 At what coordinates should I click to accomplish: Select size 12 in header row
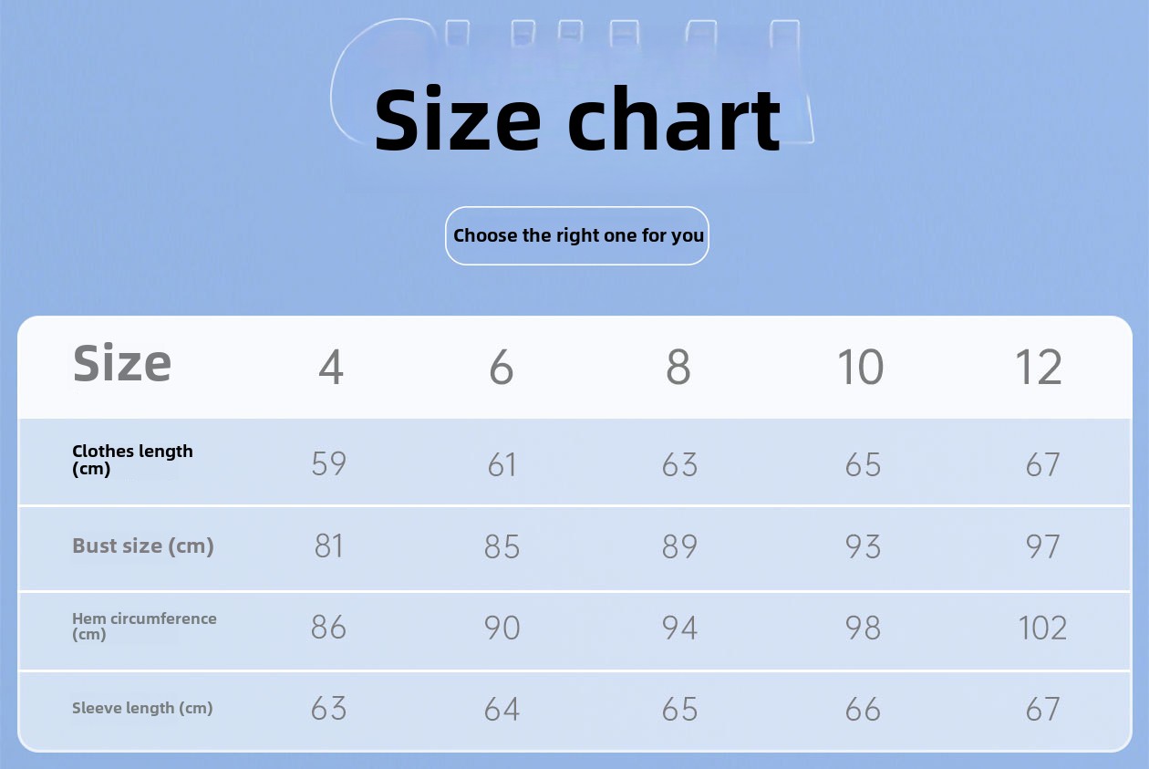[x=1039, y=368]
